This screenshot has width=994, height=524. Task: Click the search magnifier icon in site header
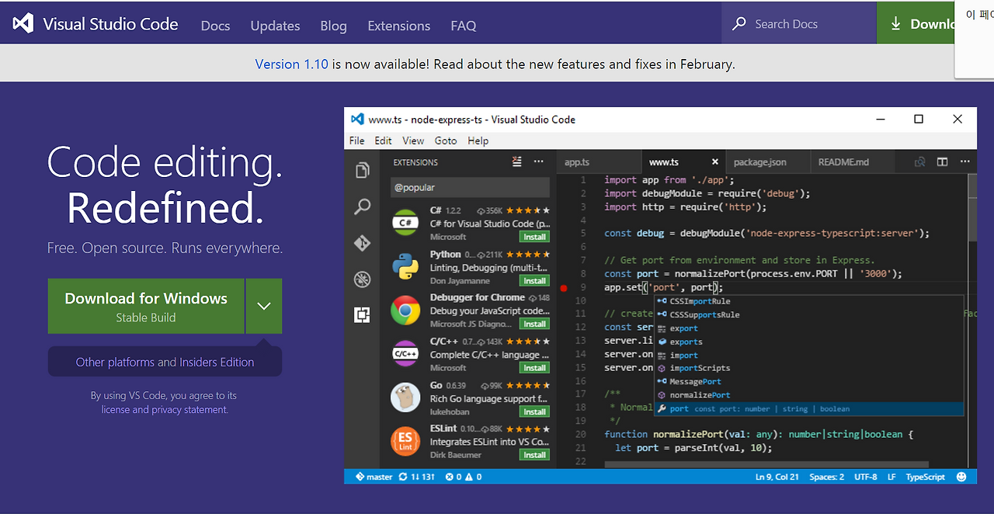(x=739, y=24)
